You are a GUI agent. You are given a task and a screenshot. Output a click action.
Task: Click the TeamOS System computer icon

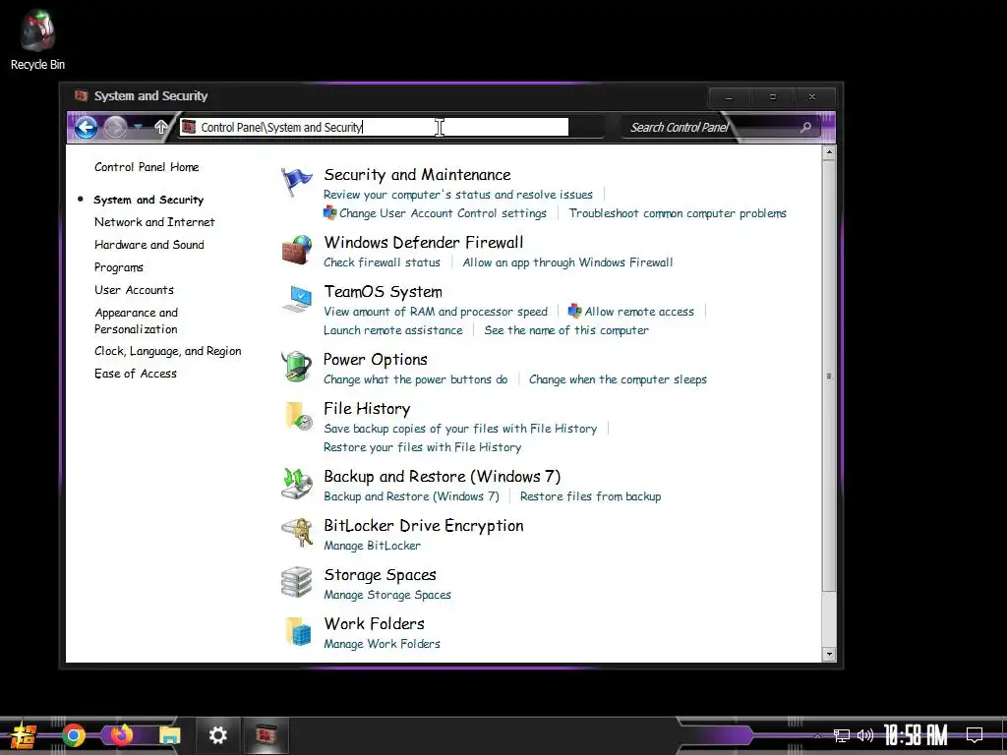[296, 299]
